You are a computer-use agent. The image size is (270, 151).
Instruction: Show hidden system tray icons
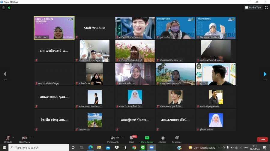click(219, 148)
